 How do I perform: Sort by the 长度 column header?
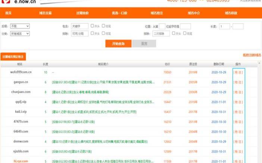pos(46,64)
